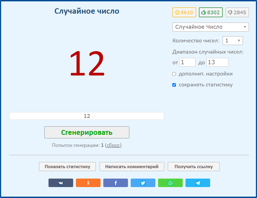The image size is (257, 198).
Task: Click Получить ссылку button
Action: tap(193, 167)
